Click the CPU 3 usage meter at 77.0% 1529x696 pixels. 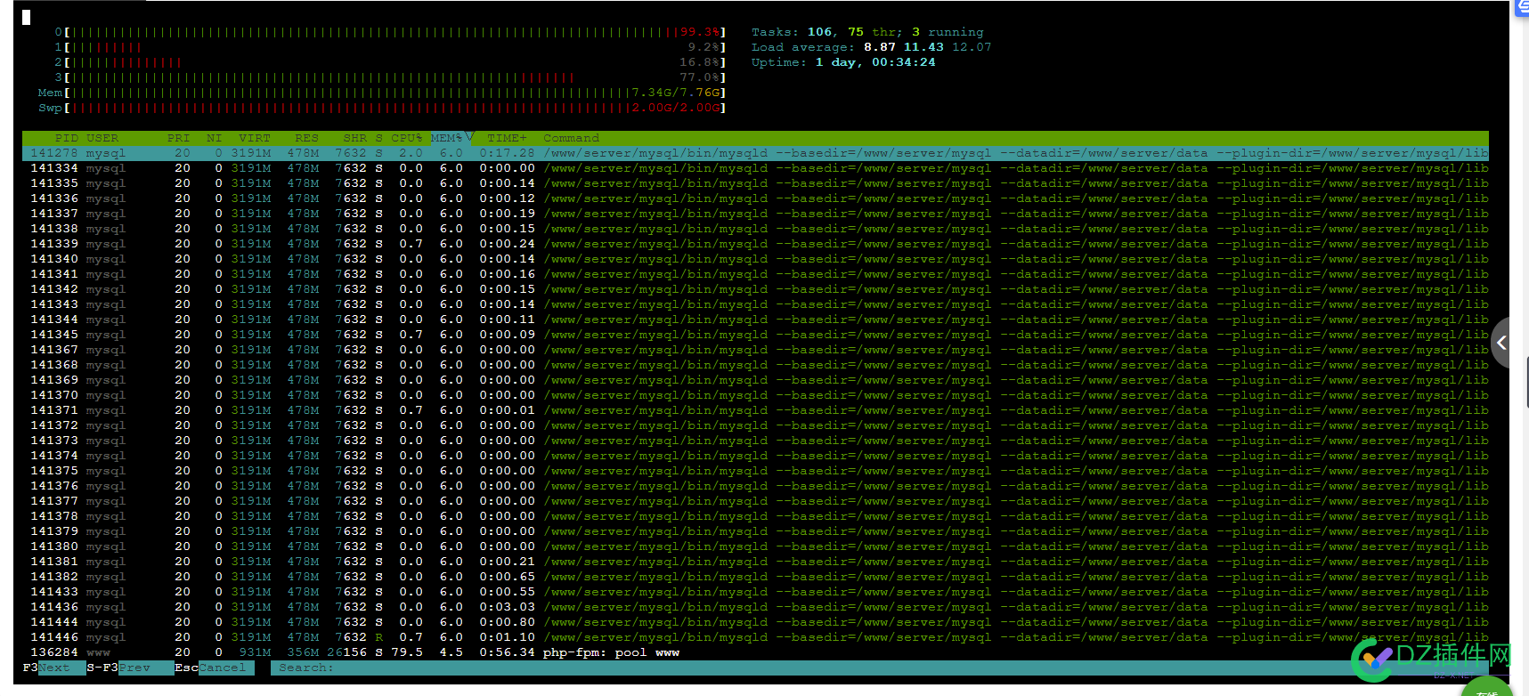pos(390,77)
